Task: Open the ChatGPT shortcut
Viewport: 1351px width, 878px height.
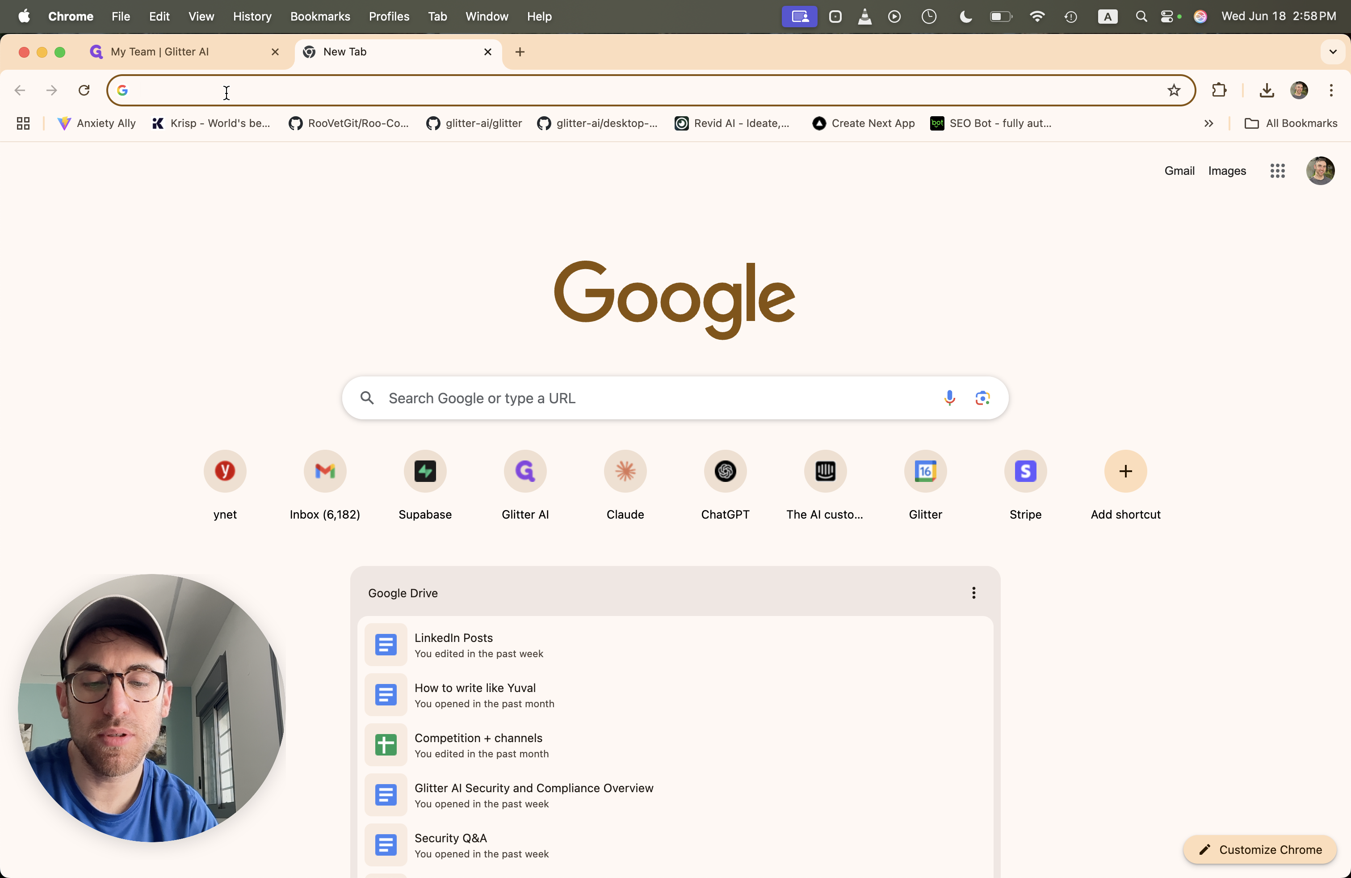Action: pyautogui.click(x=725, y=471)
